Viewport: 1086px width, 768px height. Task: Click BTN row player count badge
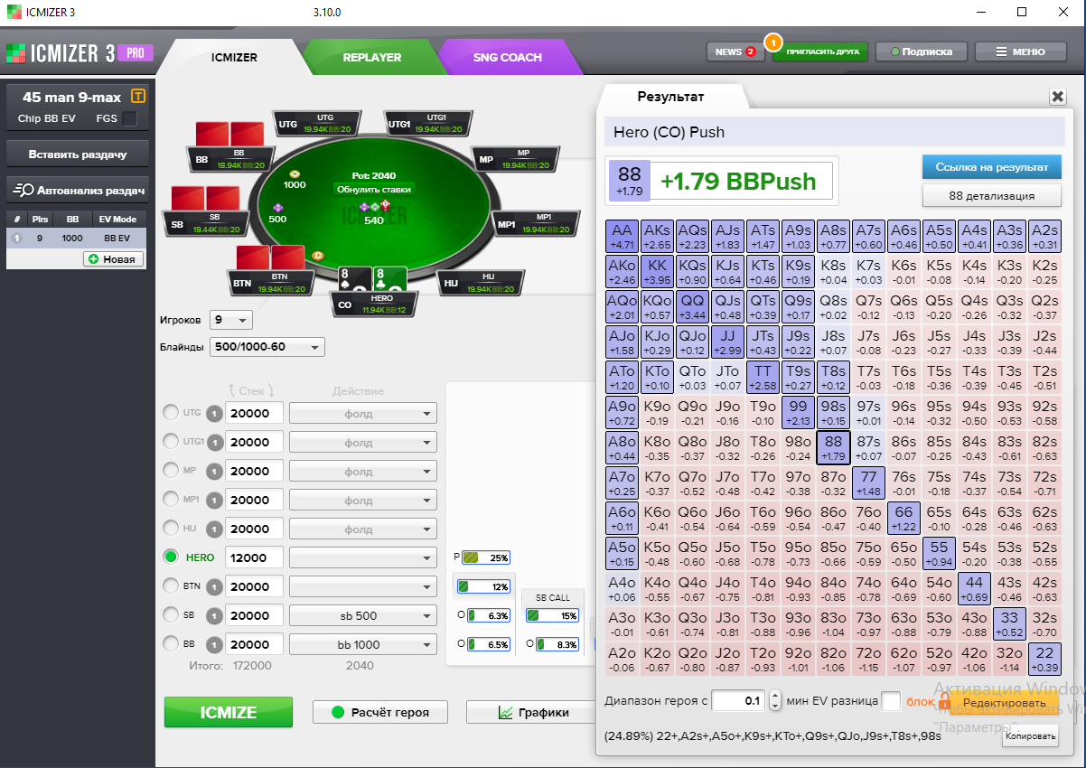click(x=215, y=586)
